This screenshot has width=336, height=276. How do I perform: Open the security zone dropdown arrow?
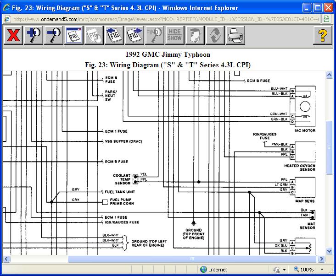tap(285, 270)
